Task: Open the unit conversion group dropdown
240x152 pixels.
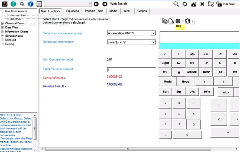Action: (153, 33)
